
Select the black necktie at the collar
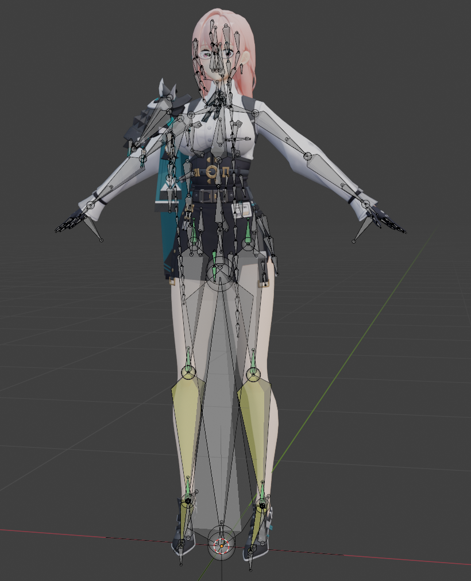click(x=213, y=106)
